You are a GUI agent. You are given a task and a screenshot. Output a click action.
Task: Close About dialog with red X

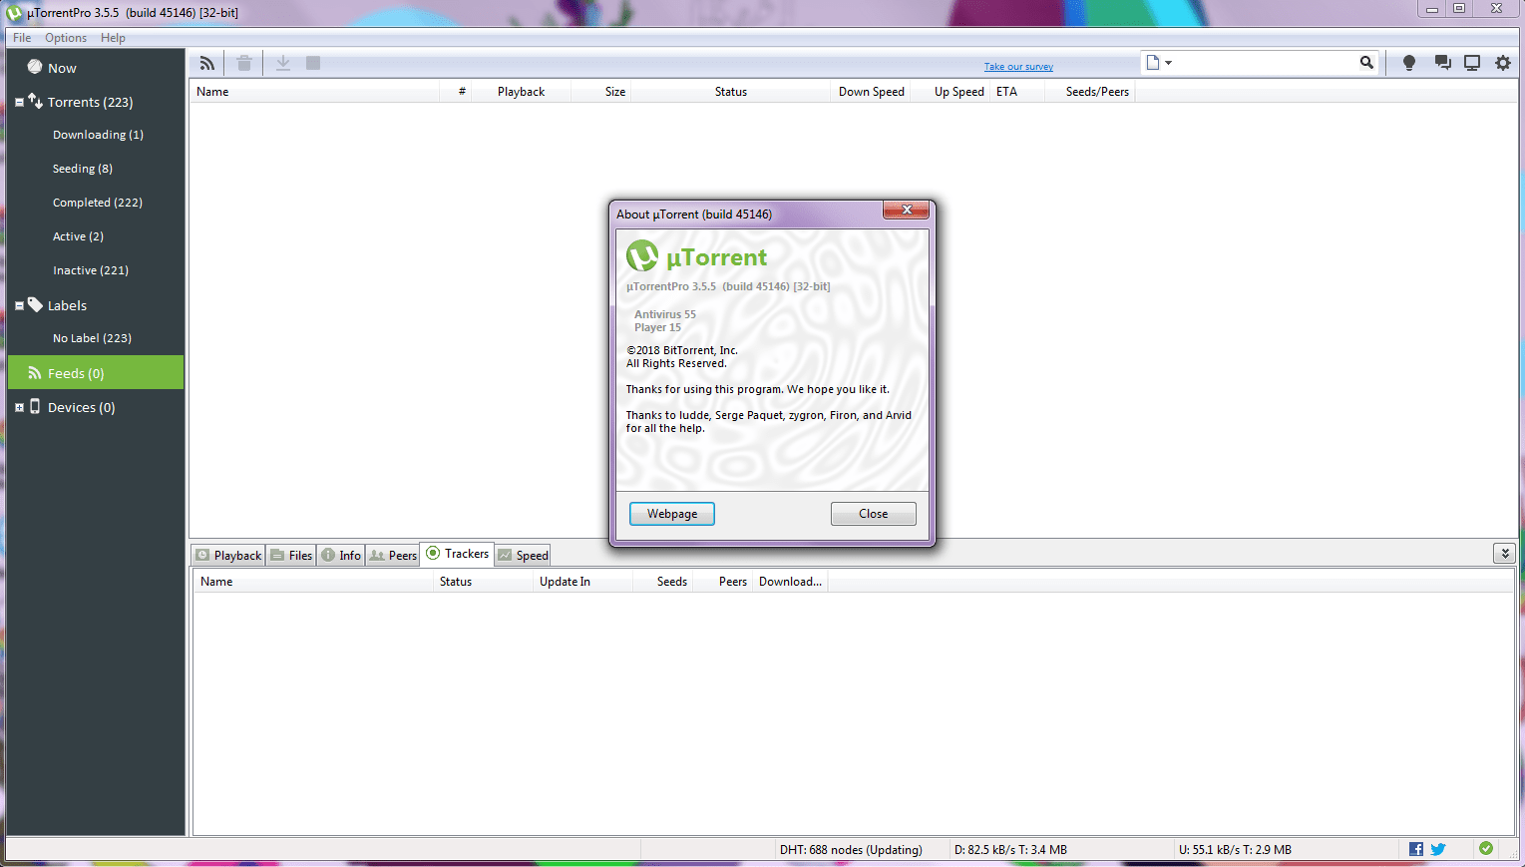907,210
